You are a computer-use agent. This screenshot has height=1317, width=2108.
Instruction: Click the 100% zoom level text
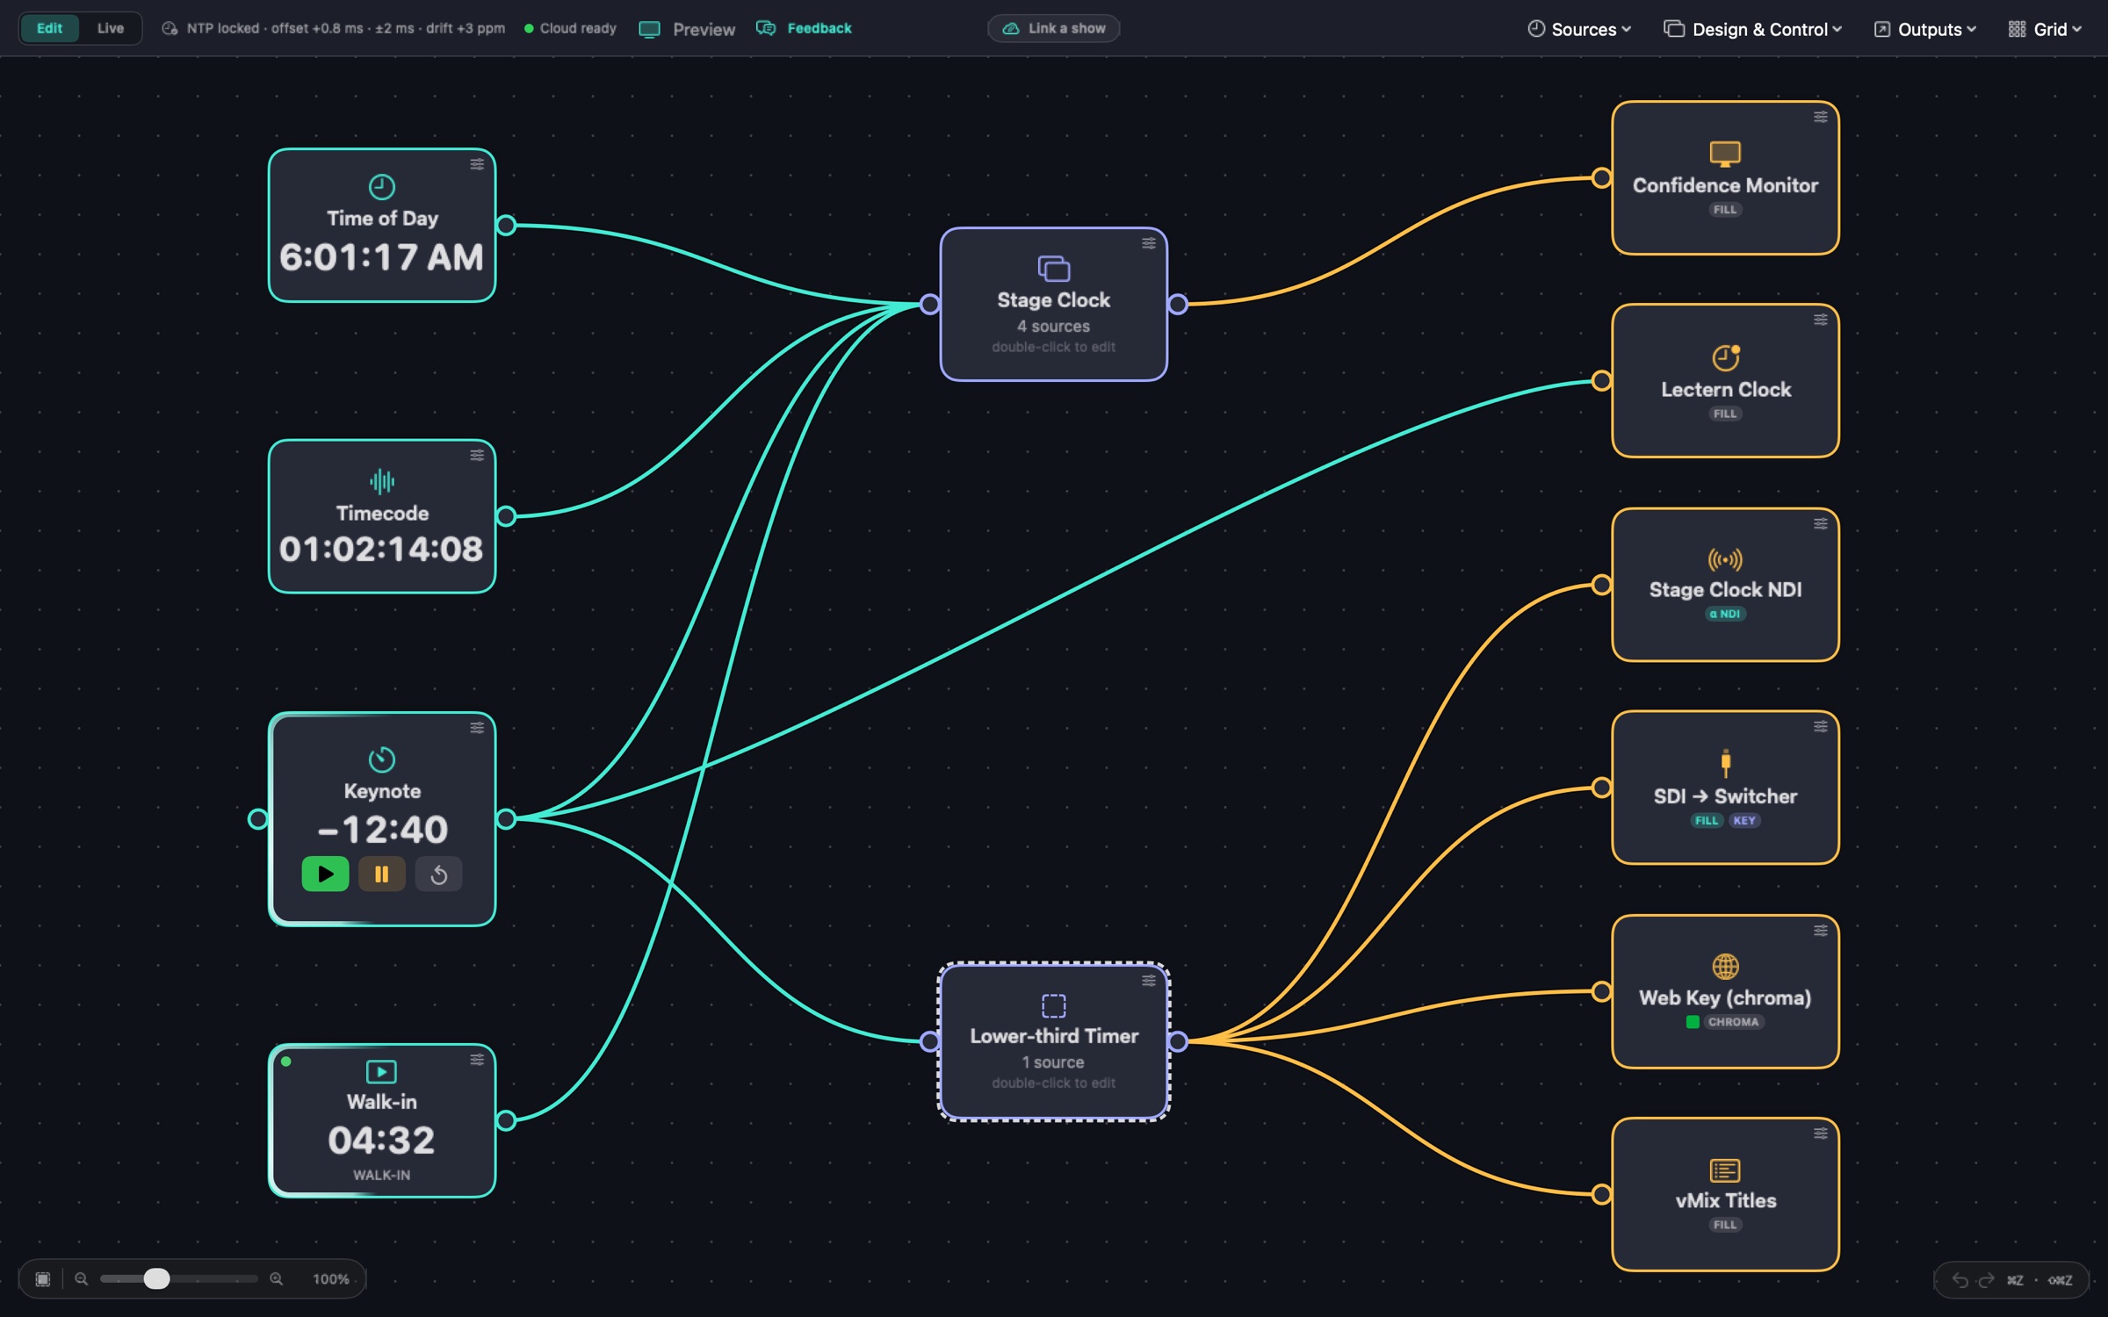pos(330,1279)
